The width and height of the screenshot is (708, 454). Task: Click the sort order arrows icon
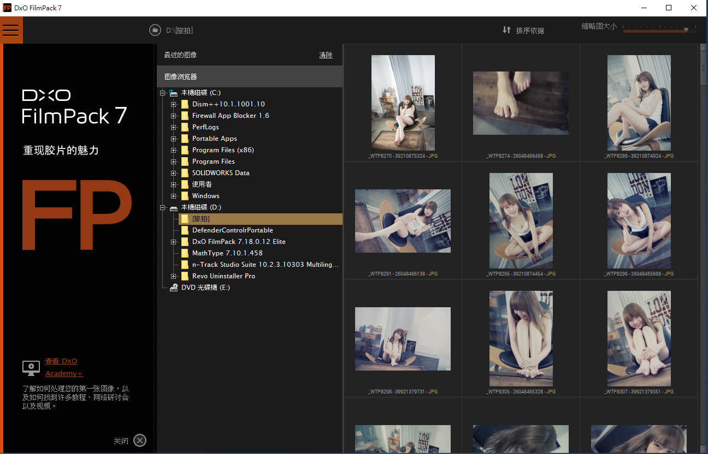tap(506, 30)
